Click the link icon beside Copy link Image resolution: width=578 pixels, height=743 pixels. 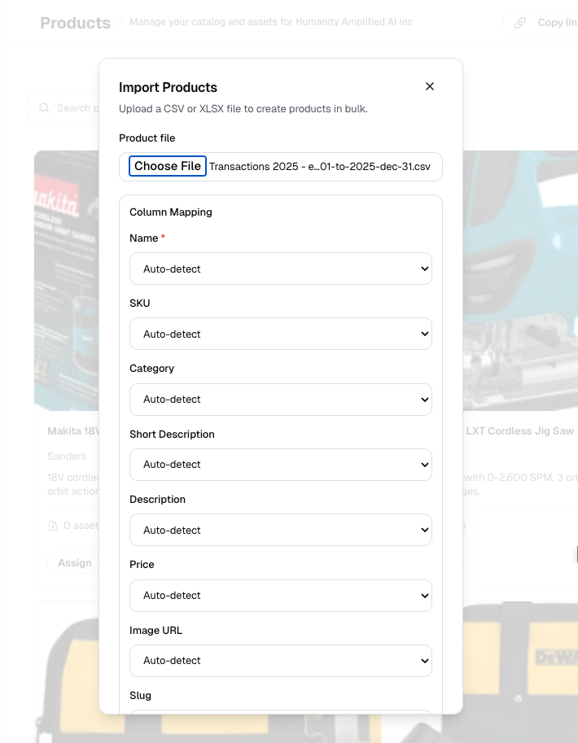tap(520, 23)
